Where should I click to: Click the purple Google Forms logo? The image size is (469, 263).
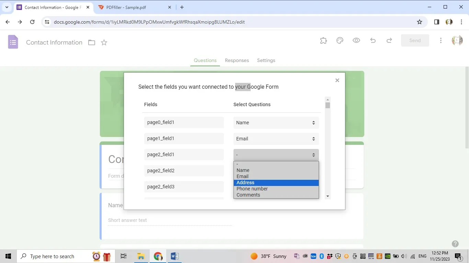(x=13, y=42)
